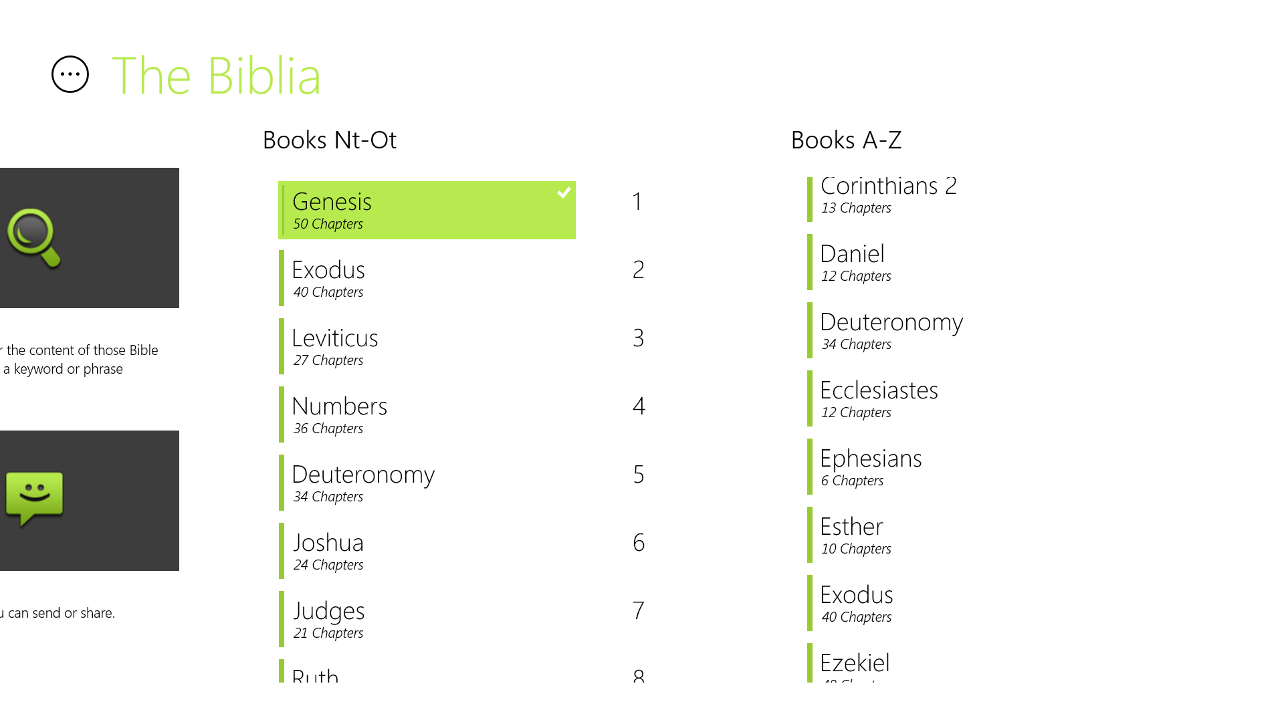1284x722 pixels.
Task: Click The Biblia app title
Action: point(216,76)
